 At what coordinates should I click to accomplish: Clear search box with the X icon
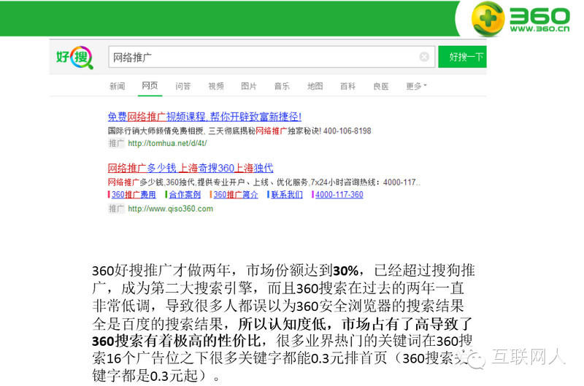[424, 57]
